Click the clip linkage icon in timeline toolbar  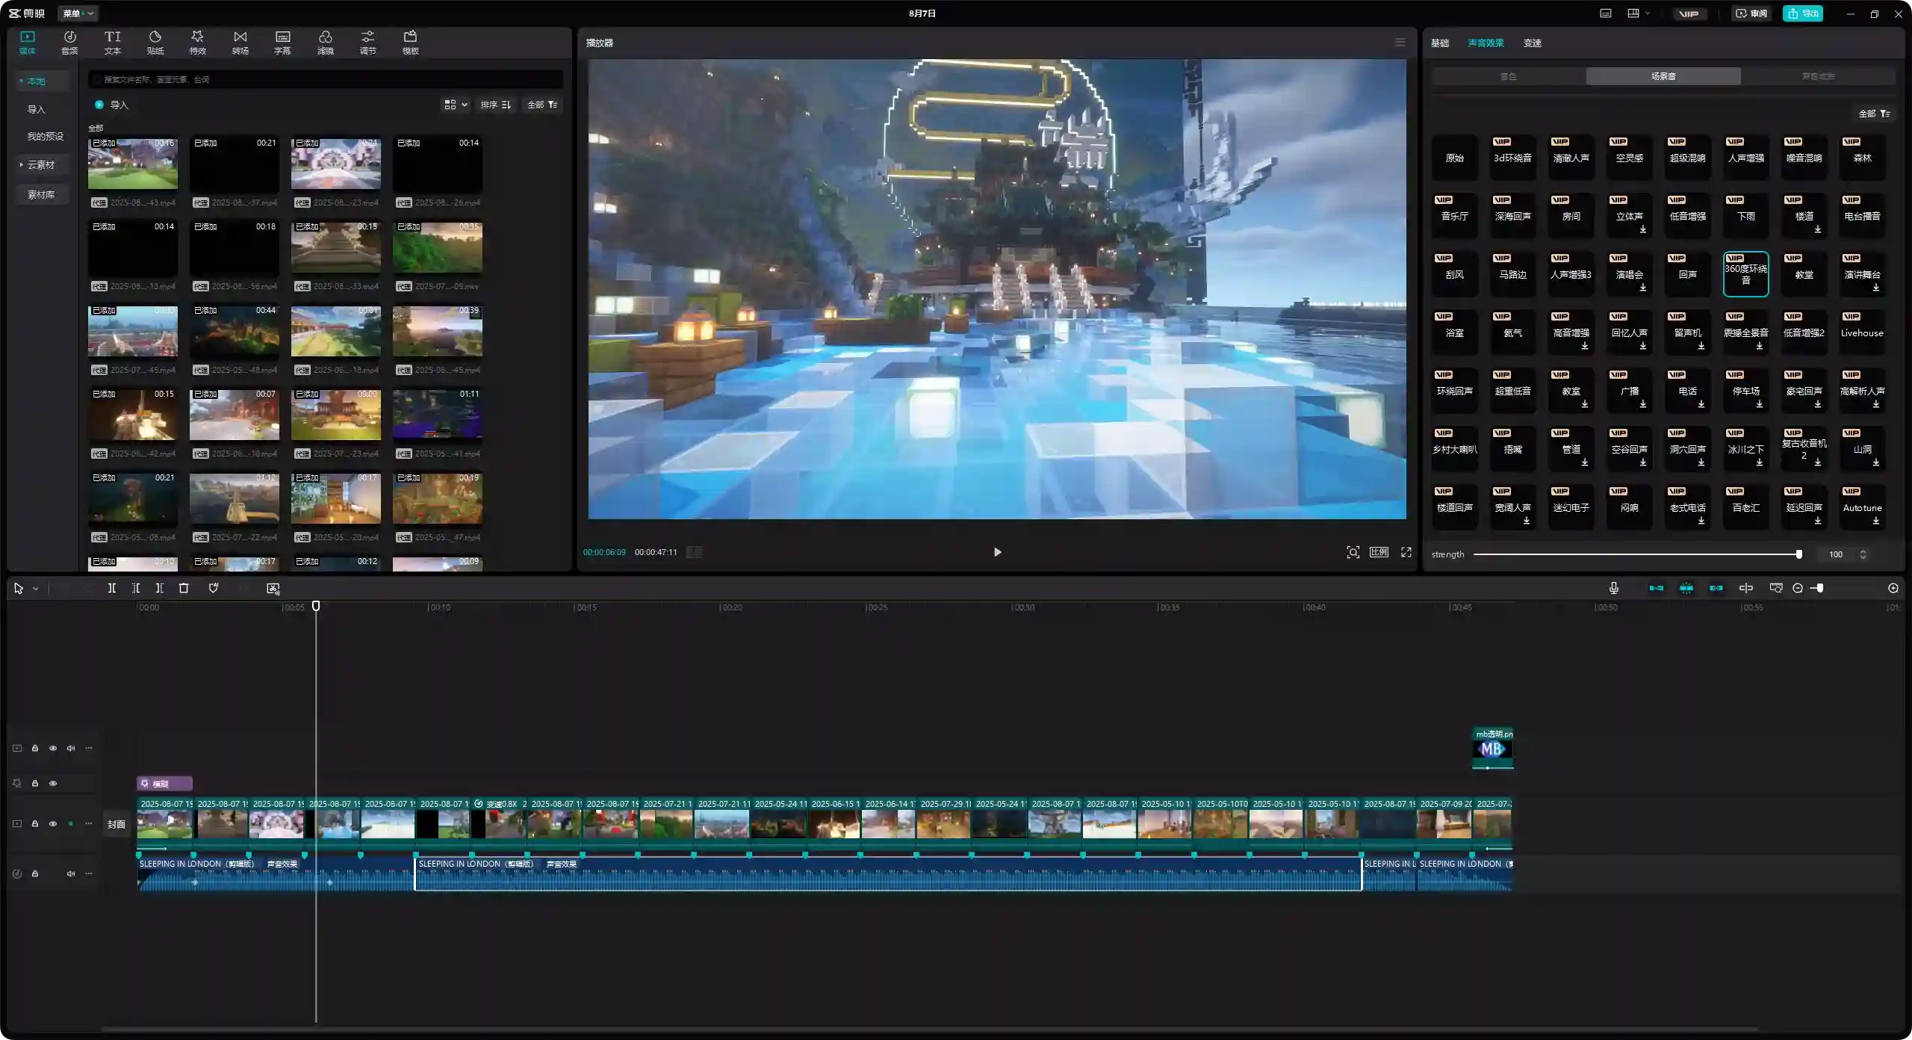click(1716, 588)
